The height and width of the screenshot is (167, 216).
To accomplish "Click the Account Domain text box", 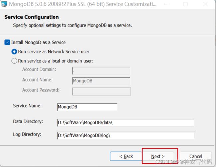I will [x=101, y=71].
